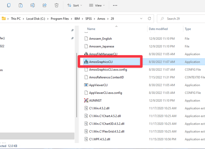Select AmosGraphicsCLI.exe.config file
Screen dimensions: 205x149
coord(108,70)
